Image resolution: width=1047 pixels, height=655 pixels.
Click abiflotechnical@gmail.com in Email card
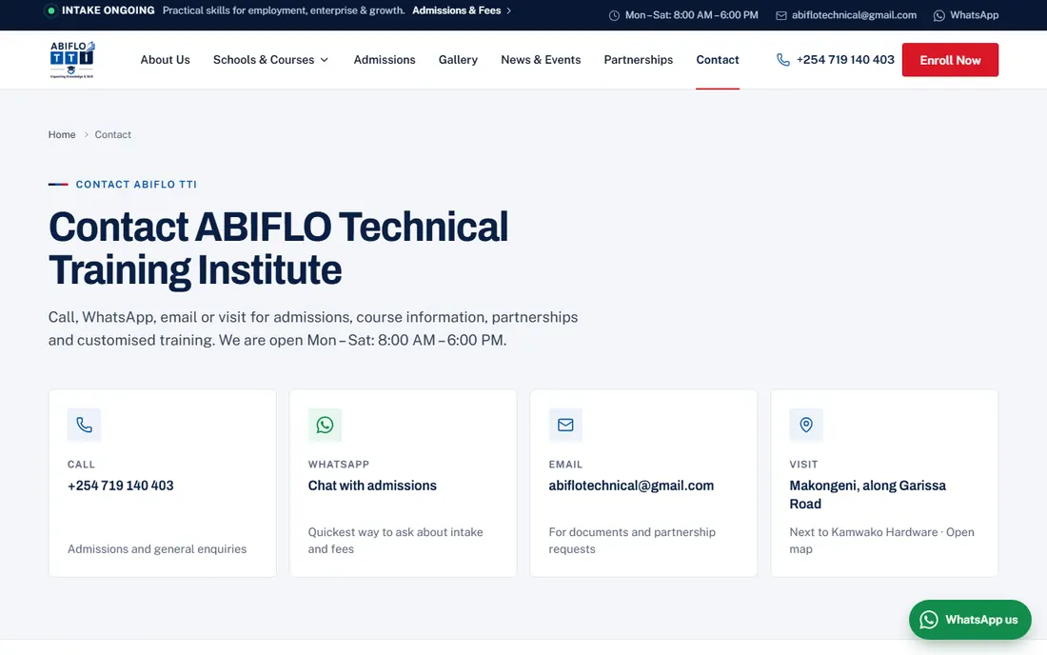631,486
